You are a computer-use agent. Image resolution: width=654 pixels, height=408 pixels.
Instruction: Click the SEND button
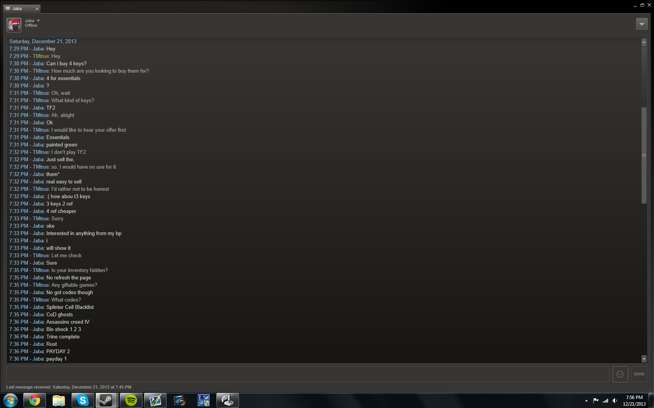(639, 374)
